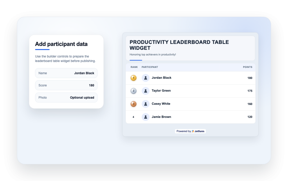Click the Productivity Leaderboard Table Widget title
Screen dimensions: 288x181
tap(179, 45)
